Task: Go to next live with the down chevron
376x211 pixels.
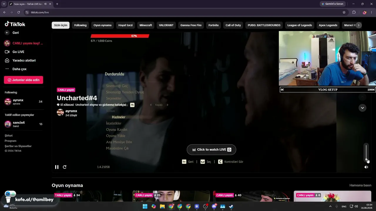Action: pyautogui.click(x=362, y=108)
